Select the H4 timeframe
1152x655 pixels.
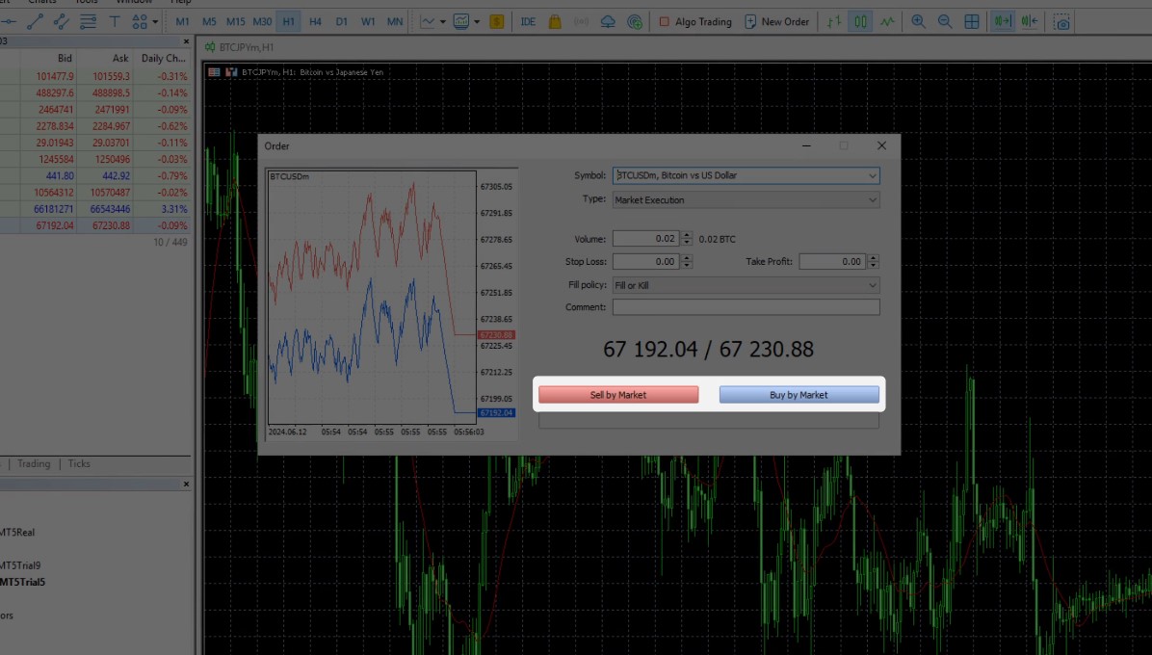(x=315, y=22)
